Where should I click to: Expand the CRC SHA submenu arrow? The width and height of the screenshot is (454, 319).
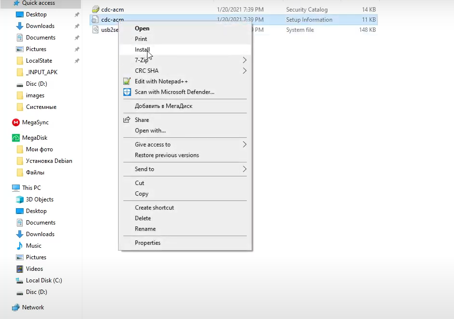pyautogui.click(x=244, y=71)
